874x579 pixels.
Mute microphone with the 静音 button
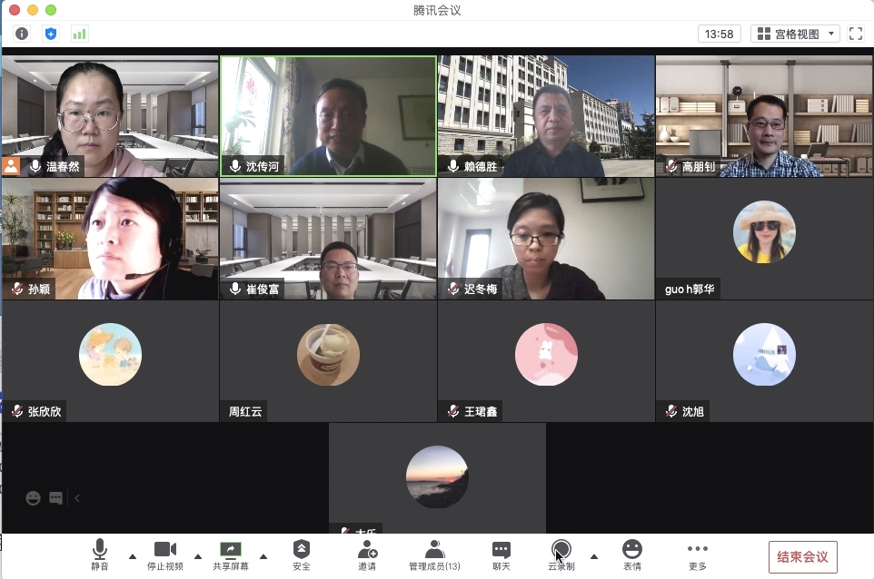point(100,554)
